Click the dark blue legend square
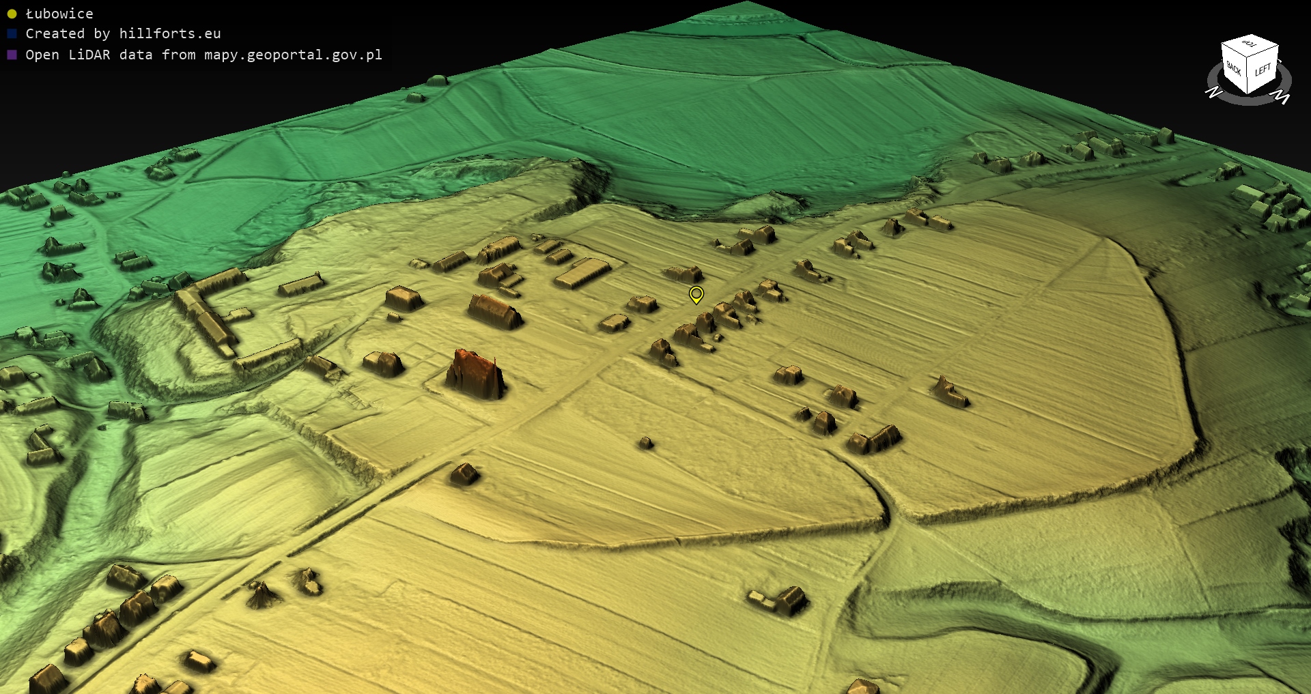This screenshot has height=694, width=1311. coord(12,33)
